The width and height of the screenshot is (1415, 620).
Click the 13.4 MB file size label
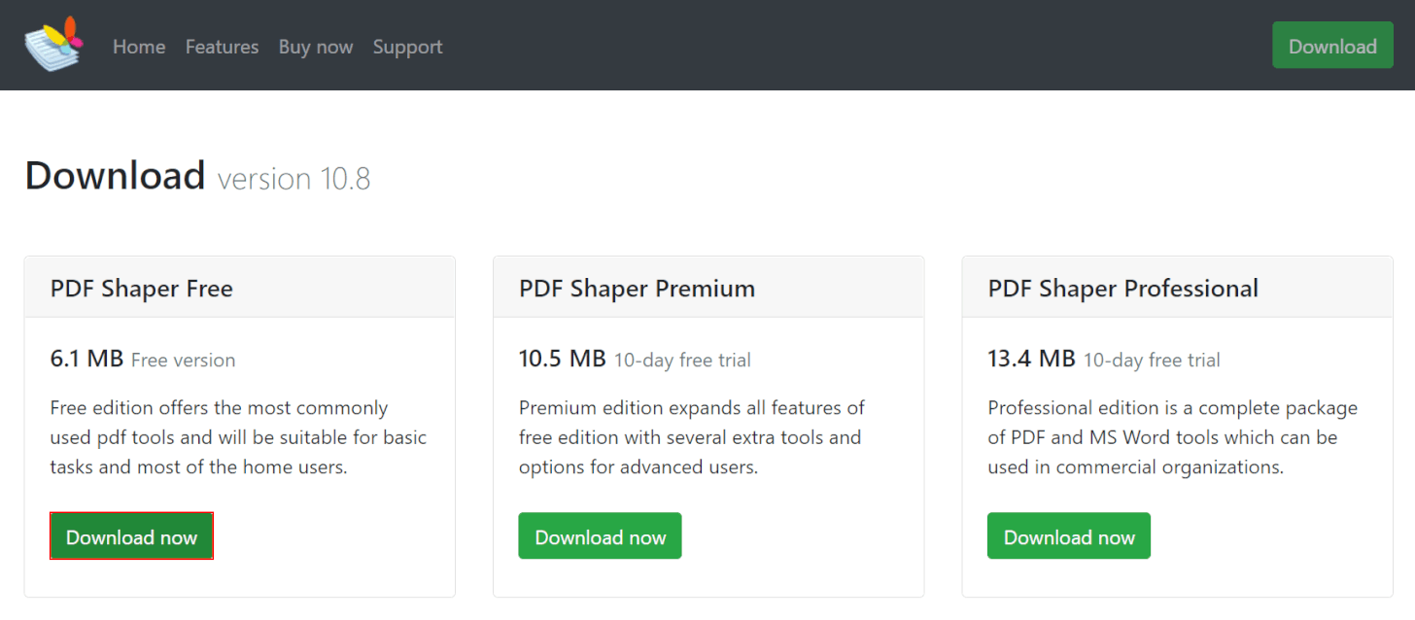click(1031, 359)
